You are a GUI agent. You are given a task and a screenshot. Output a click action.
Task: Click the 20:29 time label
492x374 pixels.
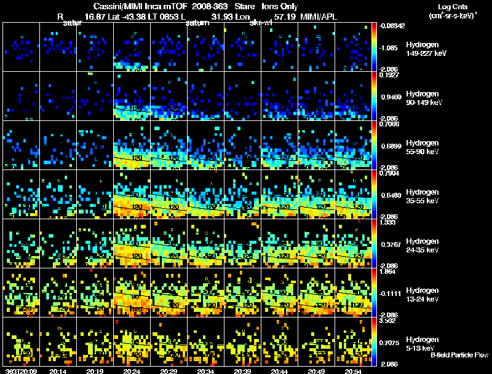[169, 372]
